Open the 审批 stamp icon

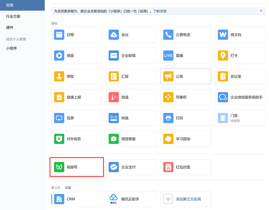[x=59, y=76]
